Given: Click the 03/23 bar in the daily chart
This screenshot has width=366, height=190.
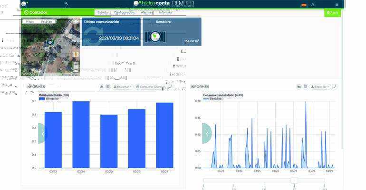Looking at the screenshot, I should point(53,140).
